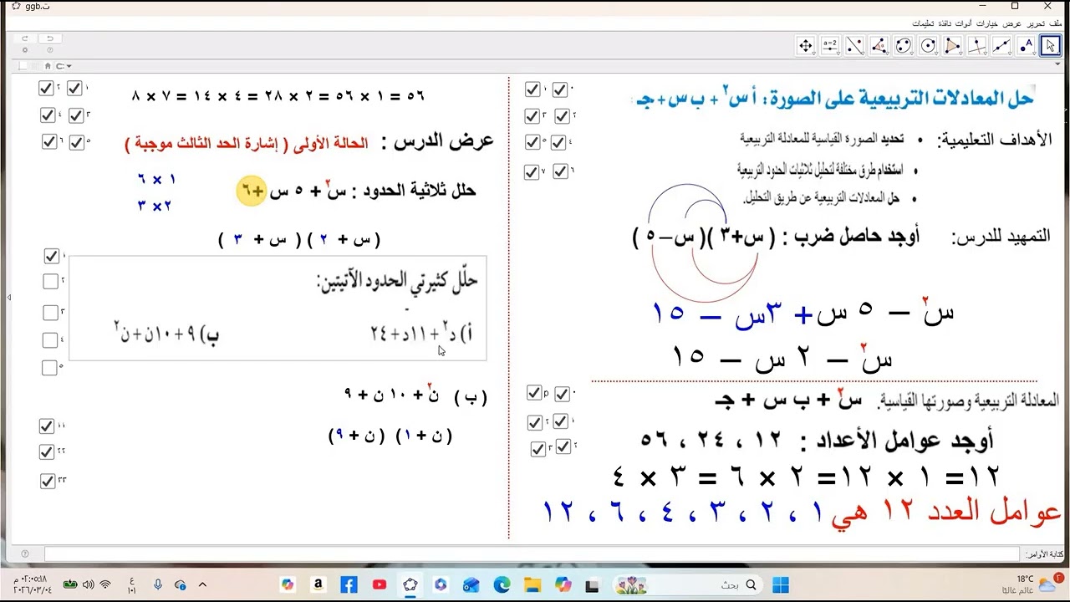This screenshot has height=602, width=1070.
Task: Open the settings gear icon
Action: click(25, 50)
